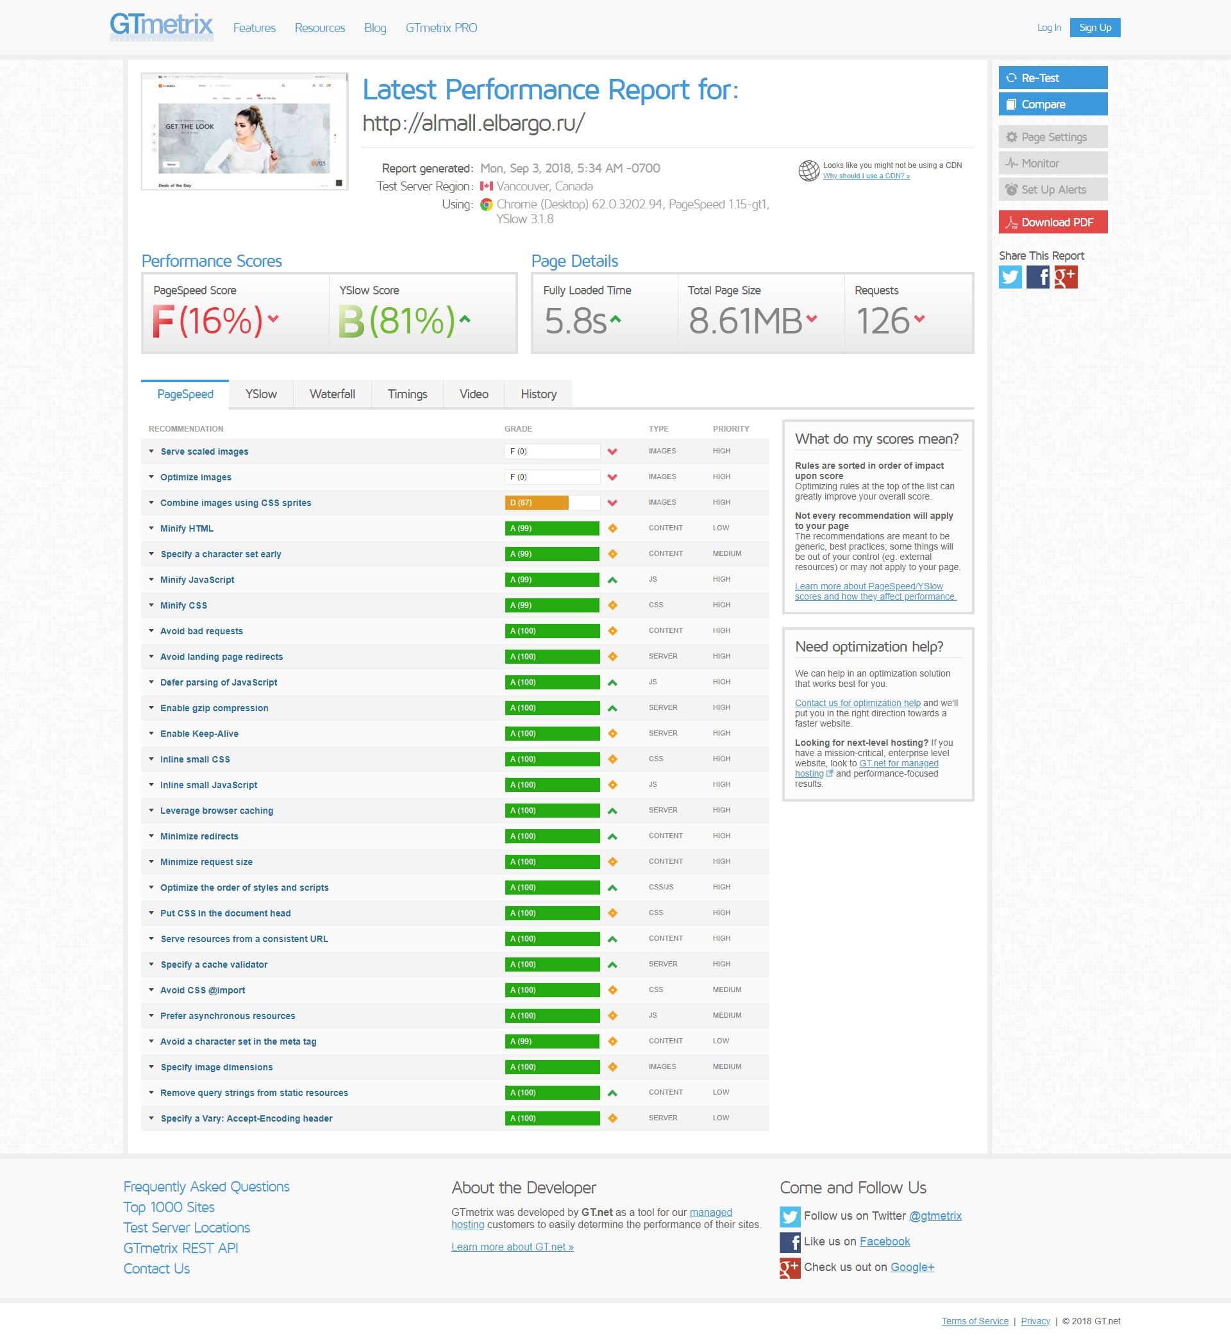
Task: Click footer Google+ icon
Action: coord(789,1268)
